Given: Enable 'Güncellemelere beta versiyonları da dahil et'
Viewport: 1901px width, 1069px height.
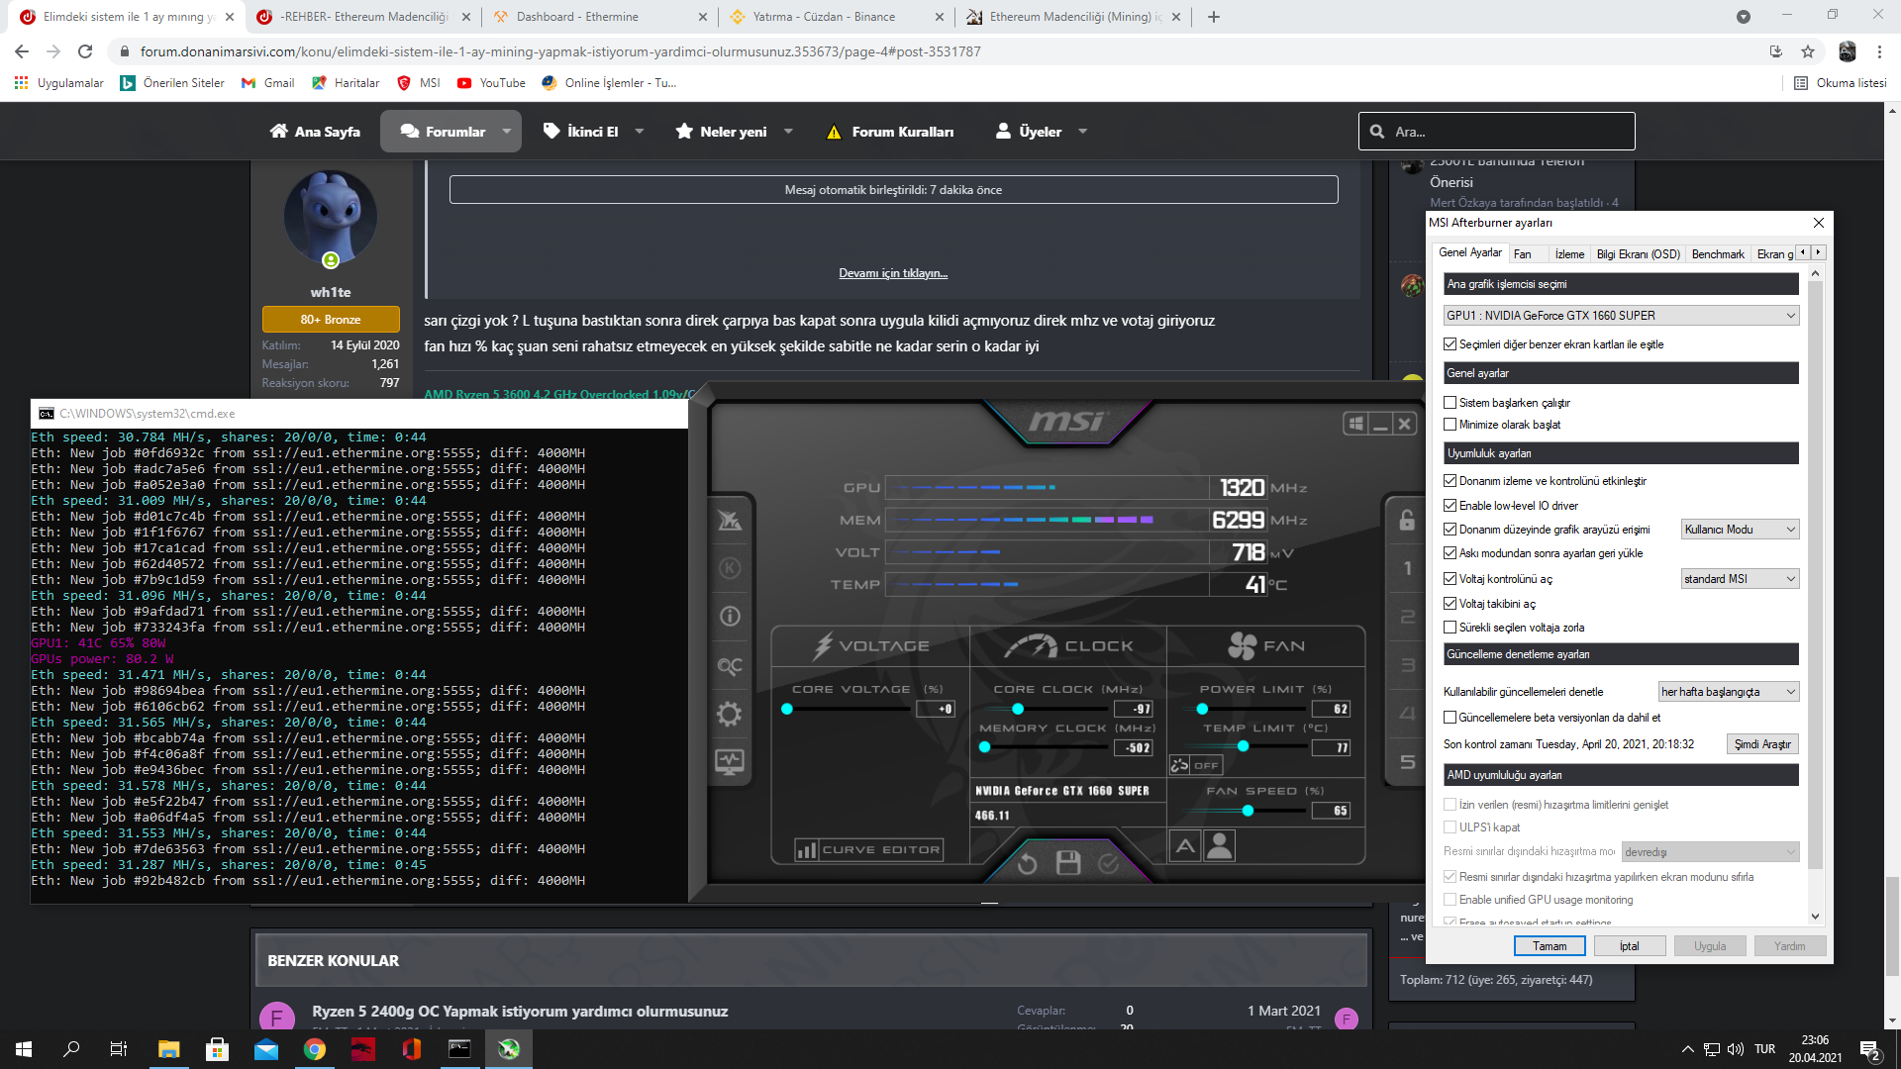Looking at the screenshot, I should click(x=1450, y=718).
